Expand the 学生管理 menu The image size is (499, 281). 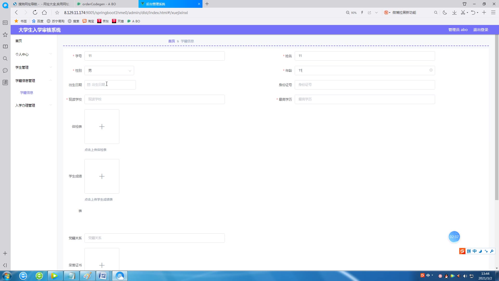[x=34, y=67]
